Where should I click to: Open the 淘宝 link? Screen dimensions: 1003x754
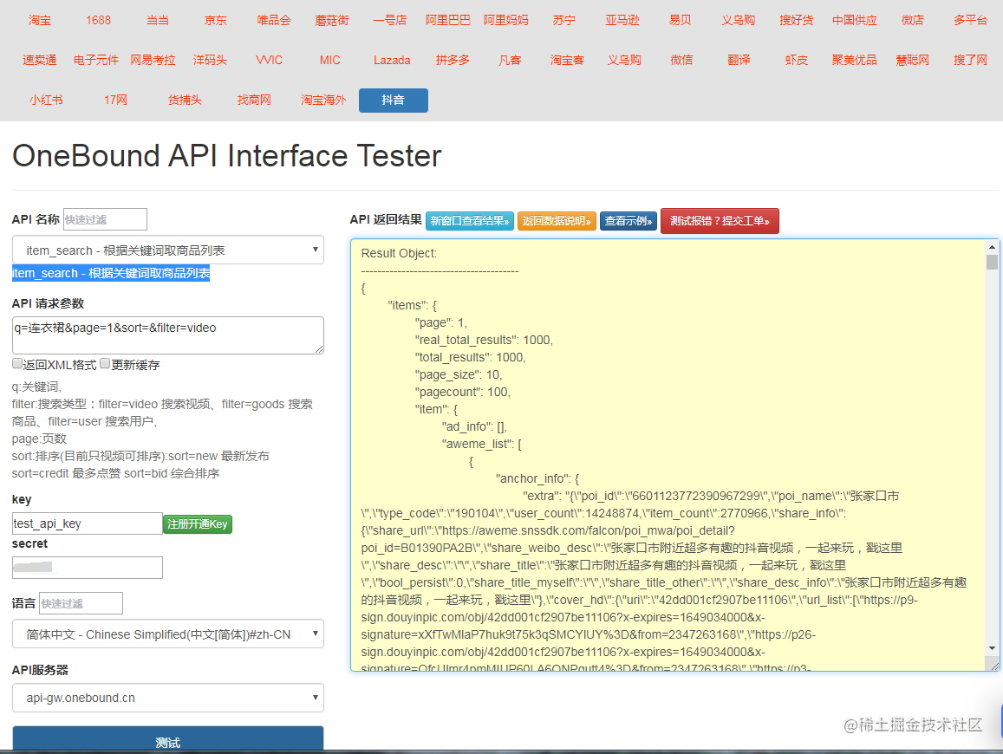tap(40, 19)
